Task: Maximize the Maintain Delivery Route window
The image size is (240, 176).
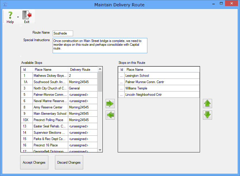Action: pyautogui.click(x=221, y=3)
